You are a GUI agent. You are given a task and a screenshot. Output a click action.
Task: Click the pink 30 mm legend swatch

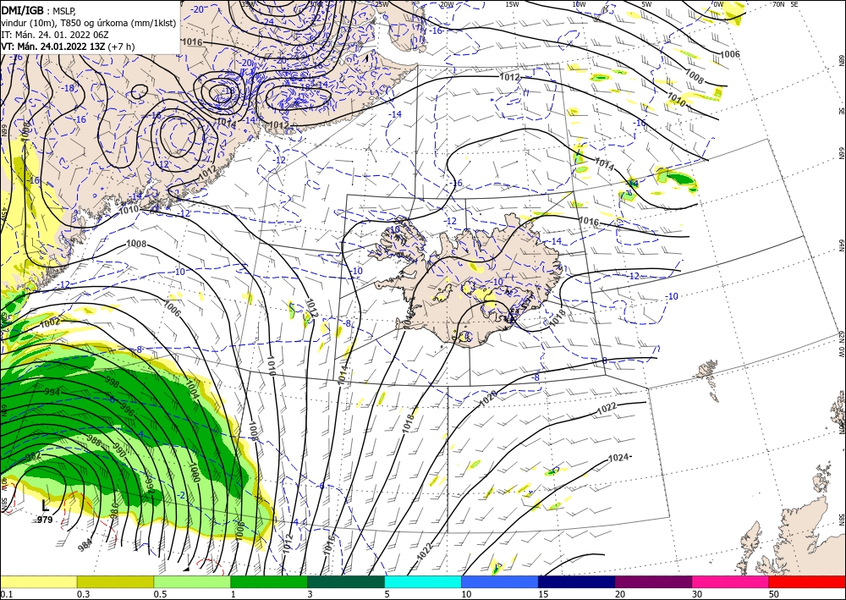click(731, 582)
